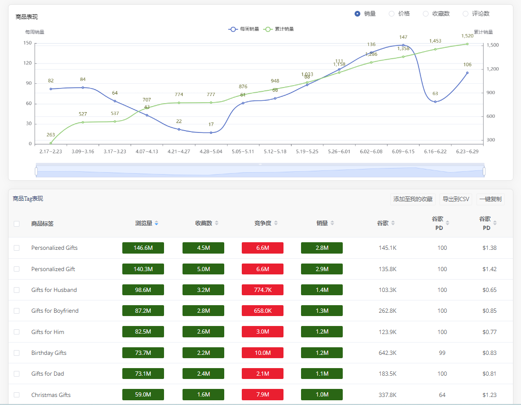Image resolution: width=521 pixels, height=405 pixels.
Task: Click the 销量 column sort arrows
Action: (x=332, y=223)
